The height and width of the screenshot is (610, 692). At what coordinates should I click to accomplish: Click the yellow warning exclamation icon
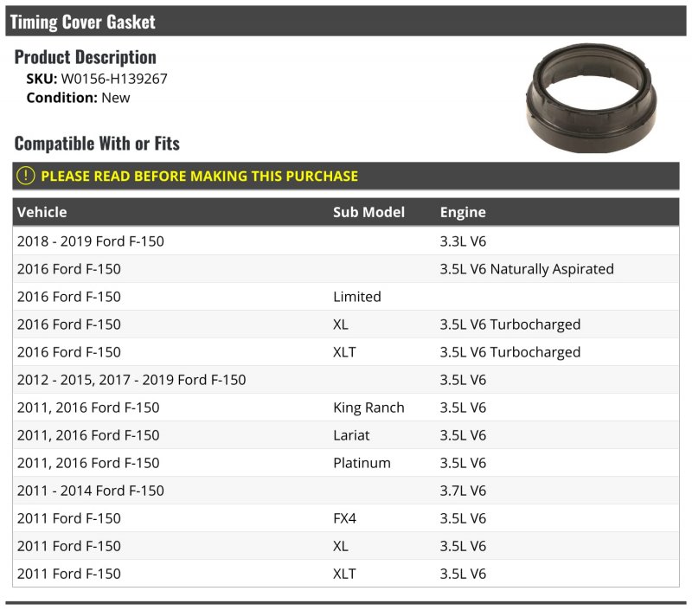pos(26,176)
